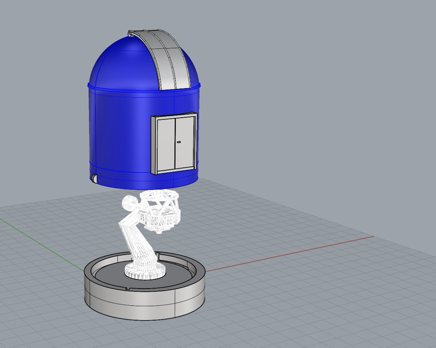The height and width of the screenshot is (348, 436).
Task: Click the grey double door on dome
Action: click(175, 143)
